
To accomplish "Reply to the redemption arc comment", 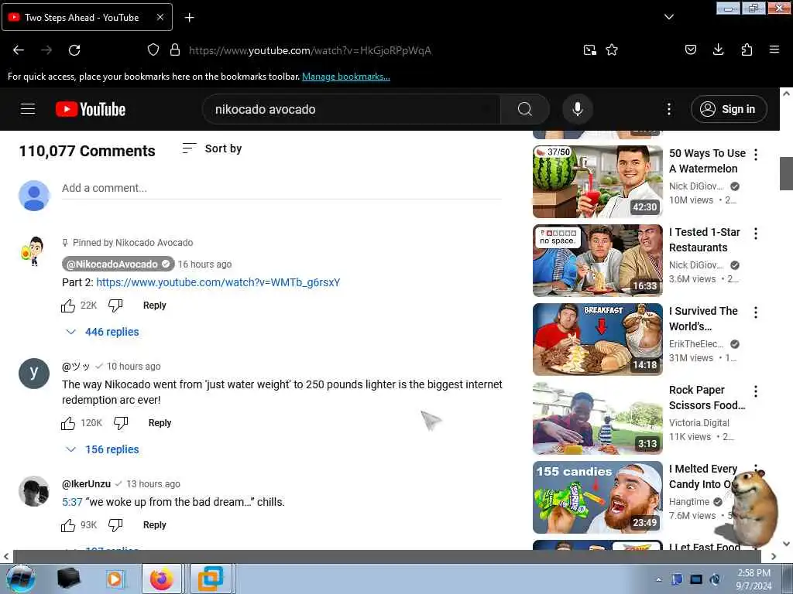I will (x=160, y=423).
